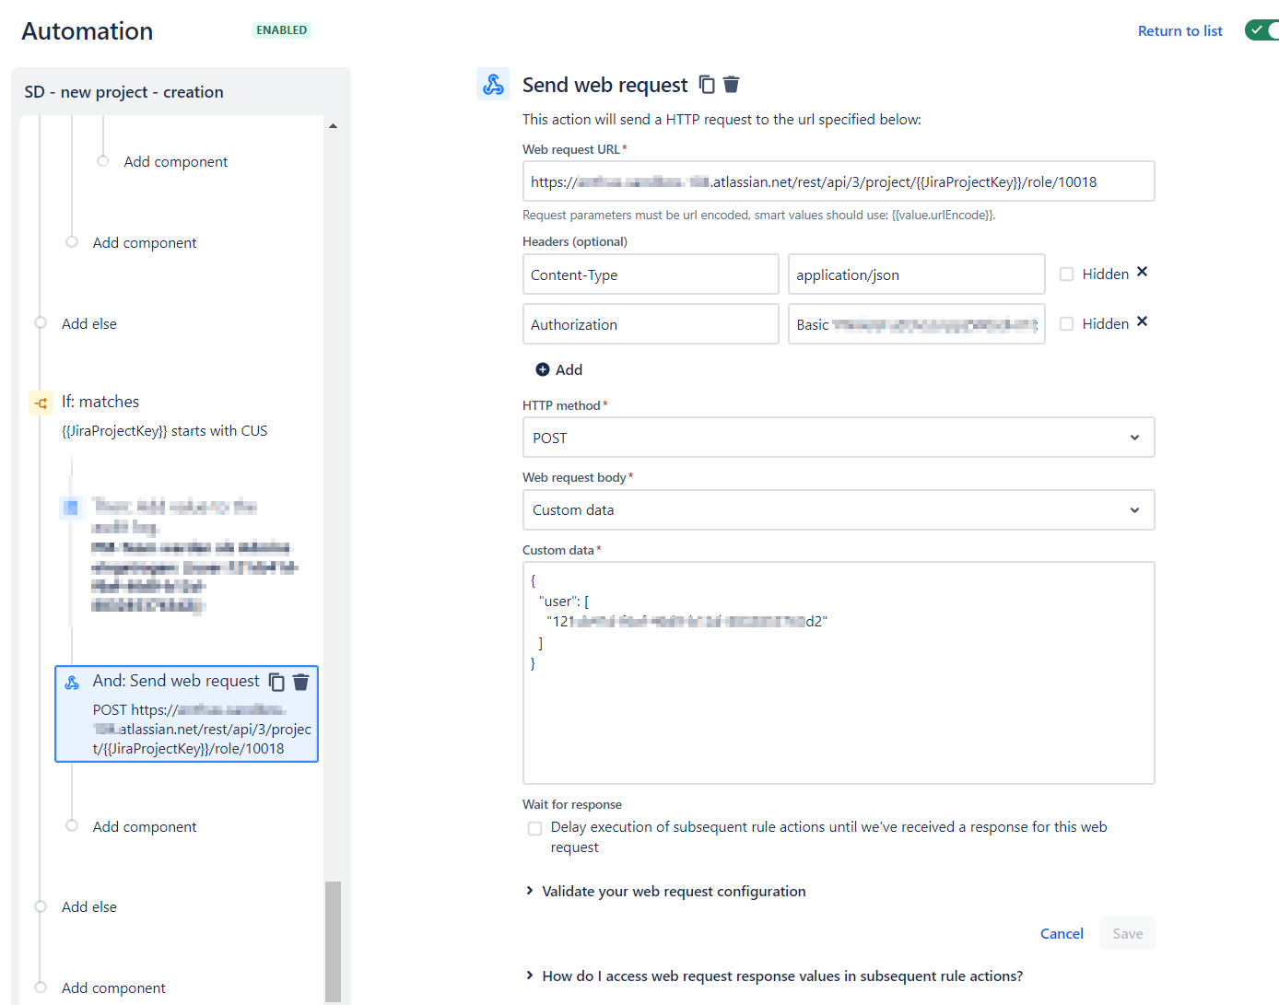This screenshot has height=1005, width=1279.
Task: Click the Authorization header name field
Action: point(651,324)
